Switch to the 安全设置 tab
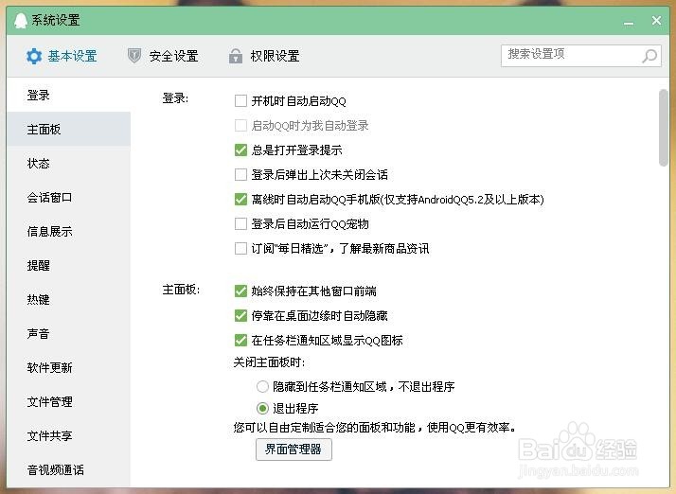The image size is (676, 494). (x=163, y=56)
